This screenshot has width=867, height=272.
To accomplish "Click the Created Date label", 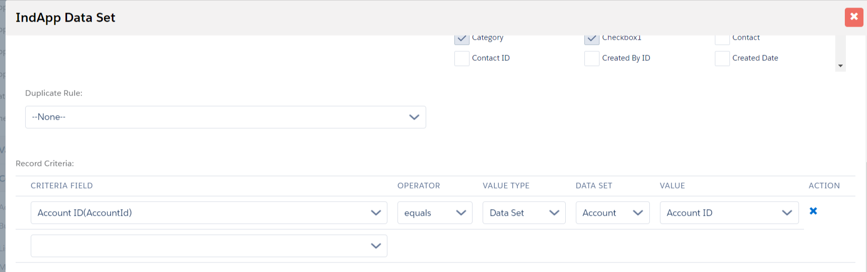I will tap(755, 58).
